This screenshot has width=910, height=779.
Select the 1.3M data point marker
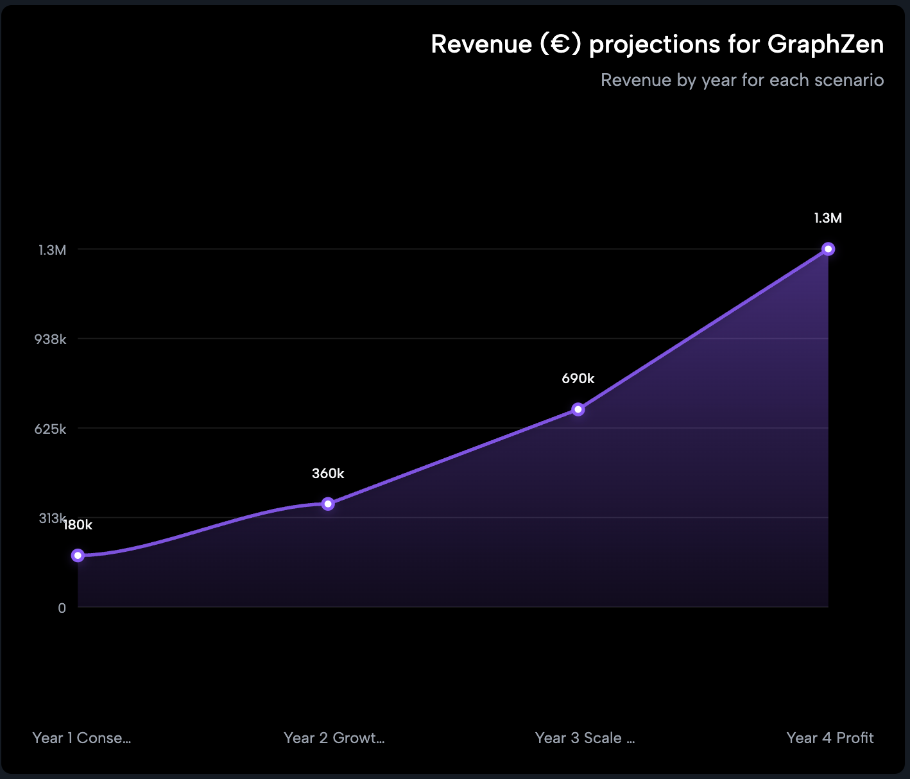[x=828, y=248]
